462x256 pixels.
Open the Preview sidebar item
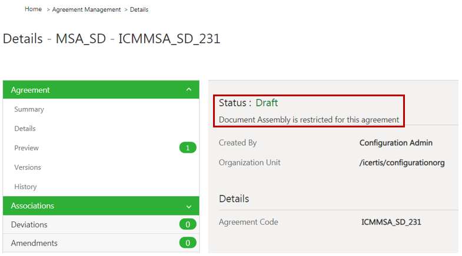point(26,148)
